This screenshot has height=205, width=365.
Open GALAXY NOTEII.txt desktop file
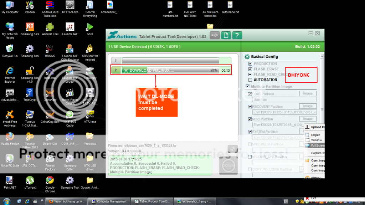tap(190, 9)
